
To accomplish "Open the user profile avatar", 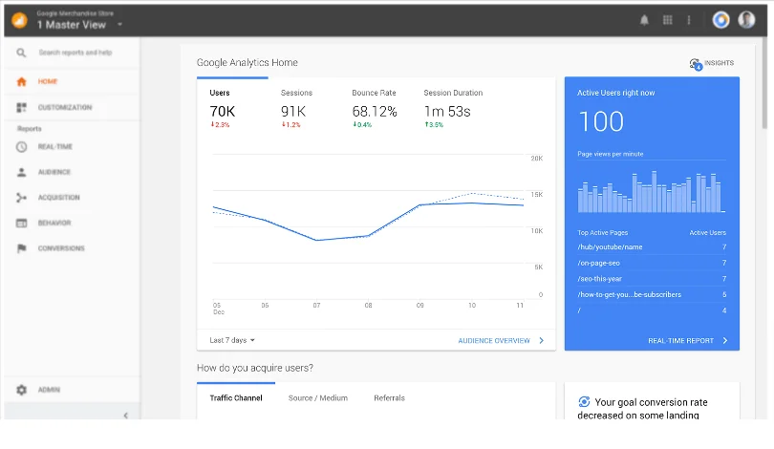I will click(746, 20).
